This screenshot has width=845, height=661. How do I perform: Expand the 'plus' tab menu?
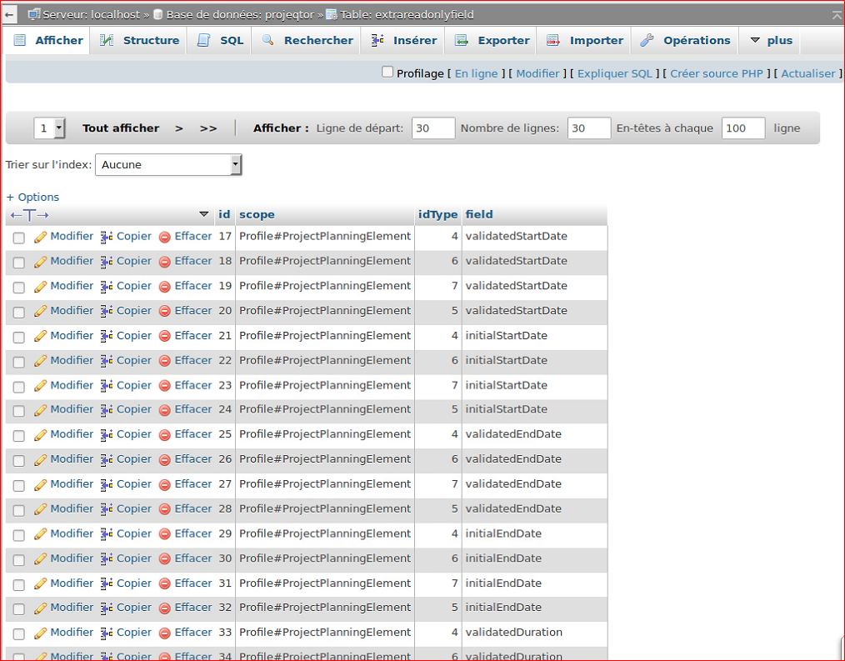[x=771, y=40]
